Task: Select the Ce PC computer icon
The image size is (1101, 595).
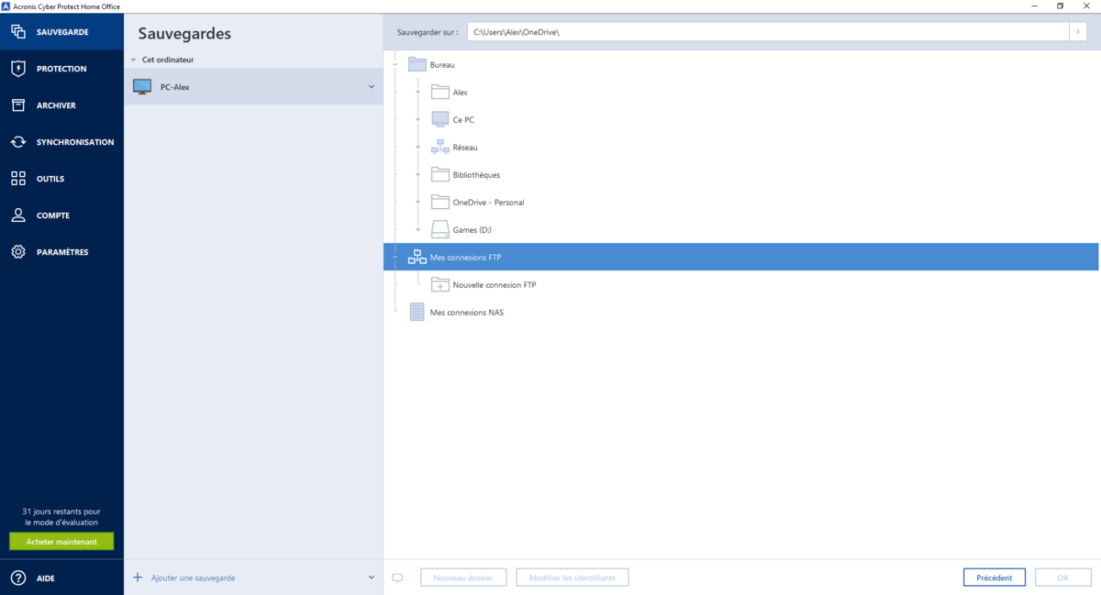Action: (440, 119)
